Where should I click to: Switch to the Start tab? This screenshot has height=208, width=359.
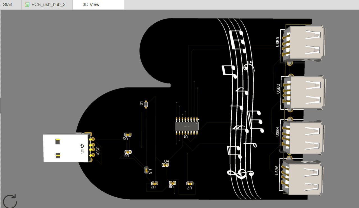click(x=8, y=4)
